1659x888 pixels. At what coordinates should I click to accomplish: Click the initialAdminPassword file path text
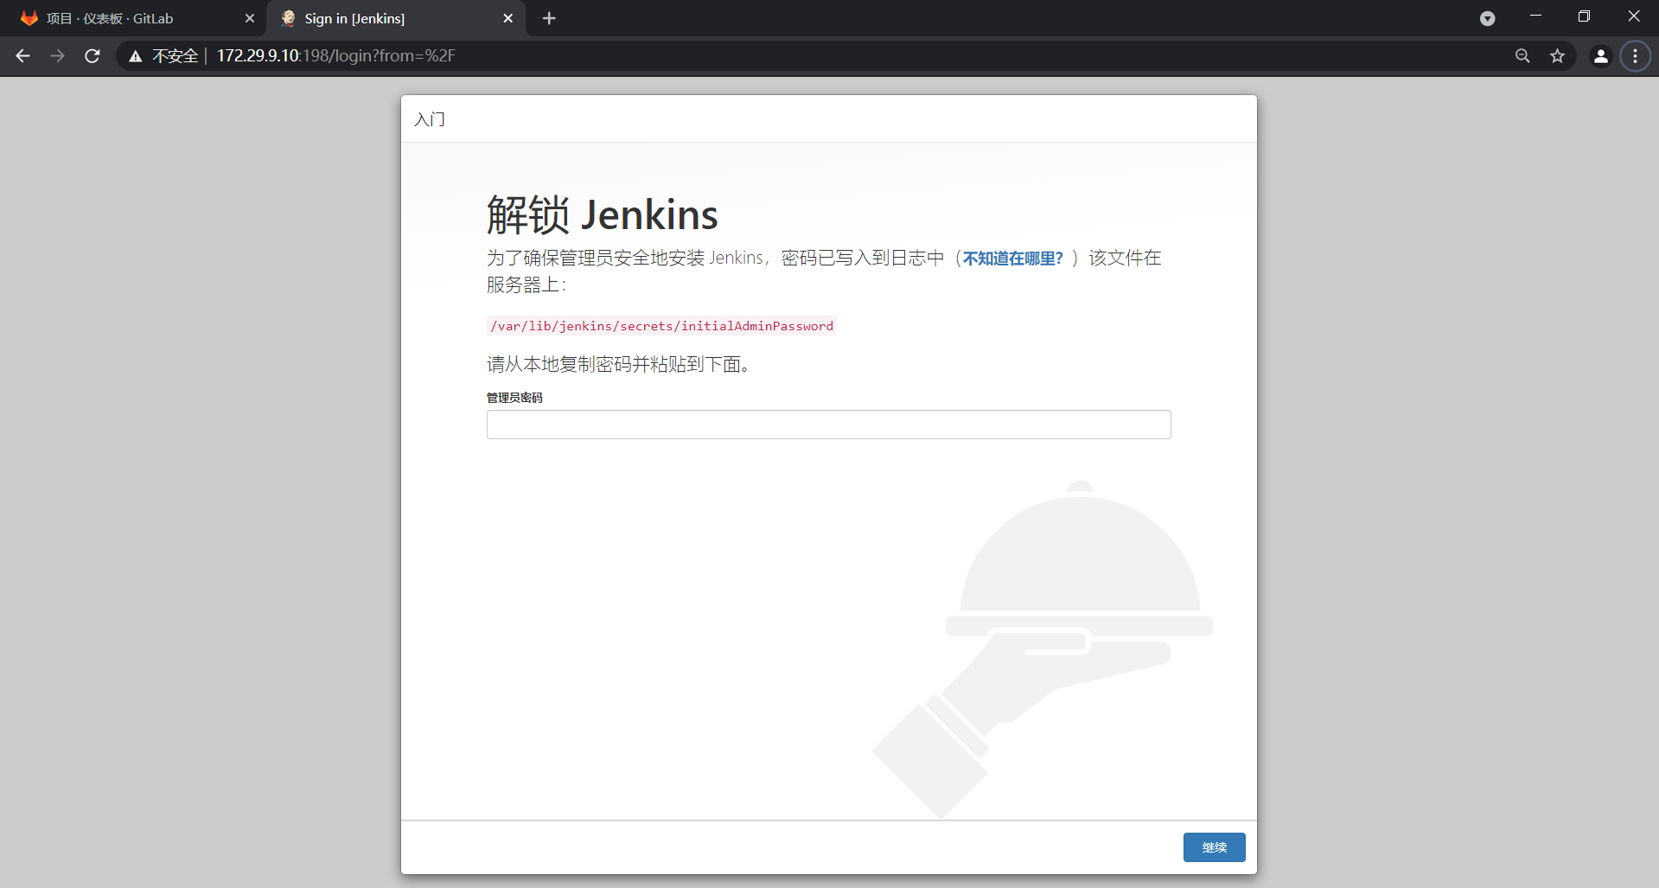pos(661,326)
